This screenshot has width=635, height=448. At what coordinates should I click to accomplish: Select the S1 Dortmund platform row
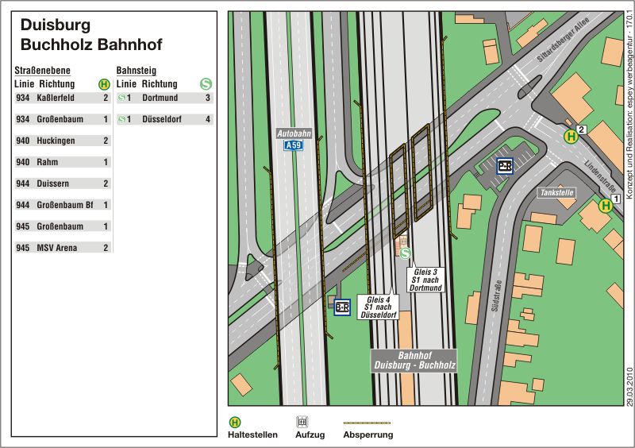pos(165,98)
